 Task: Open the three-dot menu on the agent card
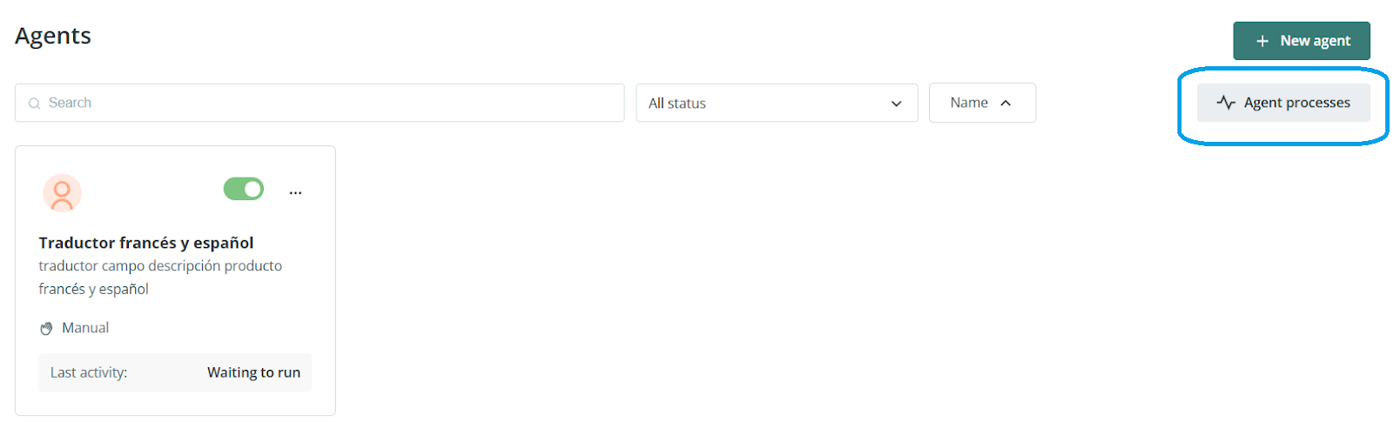click(295, 192)
